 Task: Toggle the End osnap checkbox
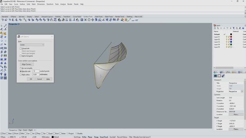[x=2, y=133]
